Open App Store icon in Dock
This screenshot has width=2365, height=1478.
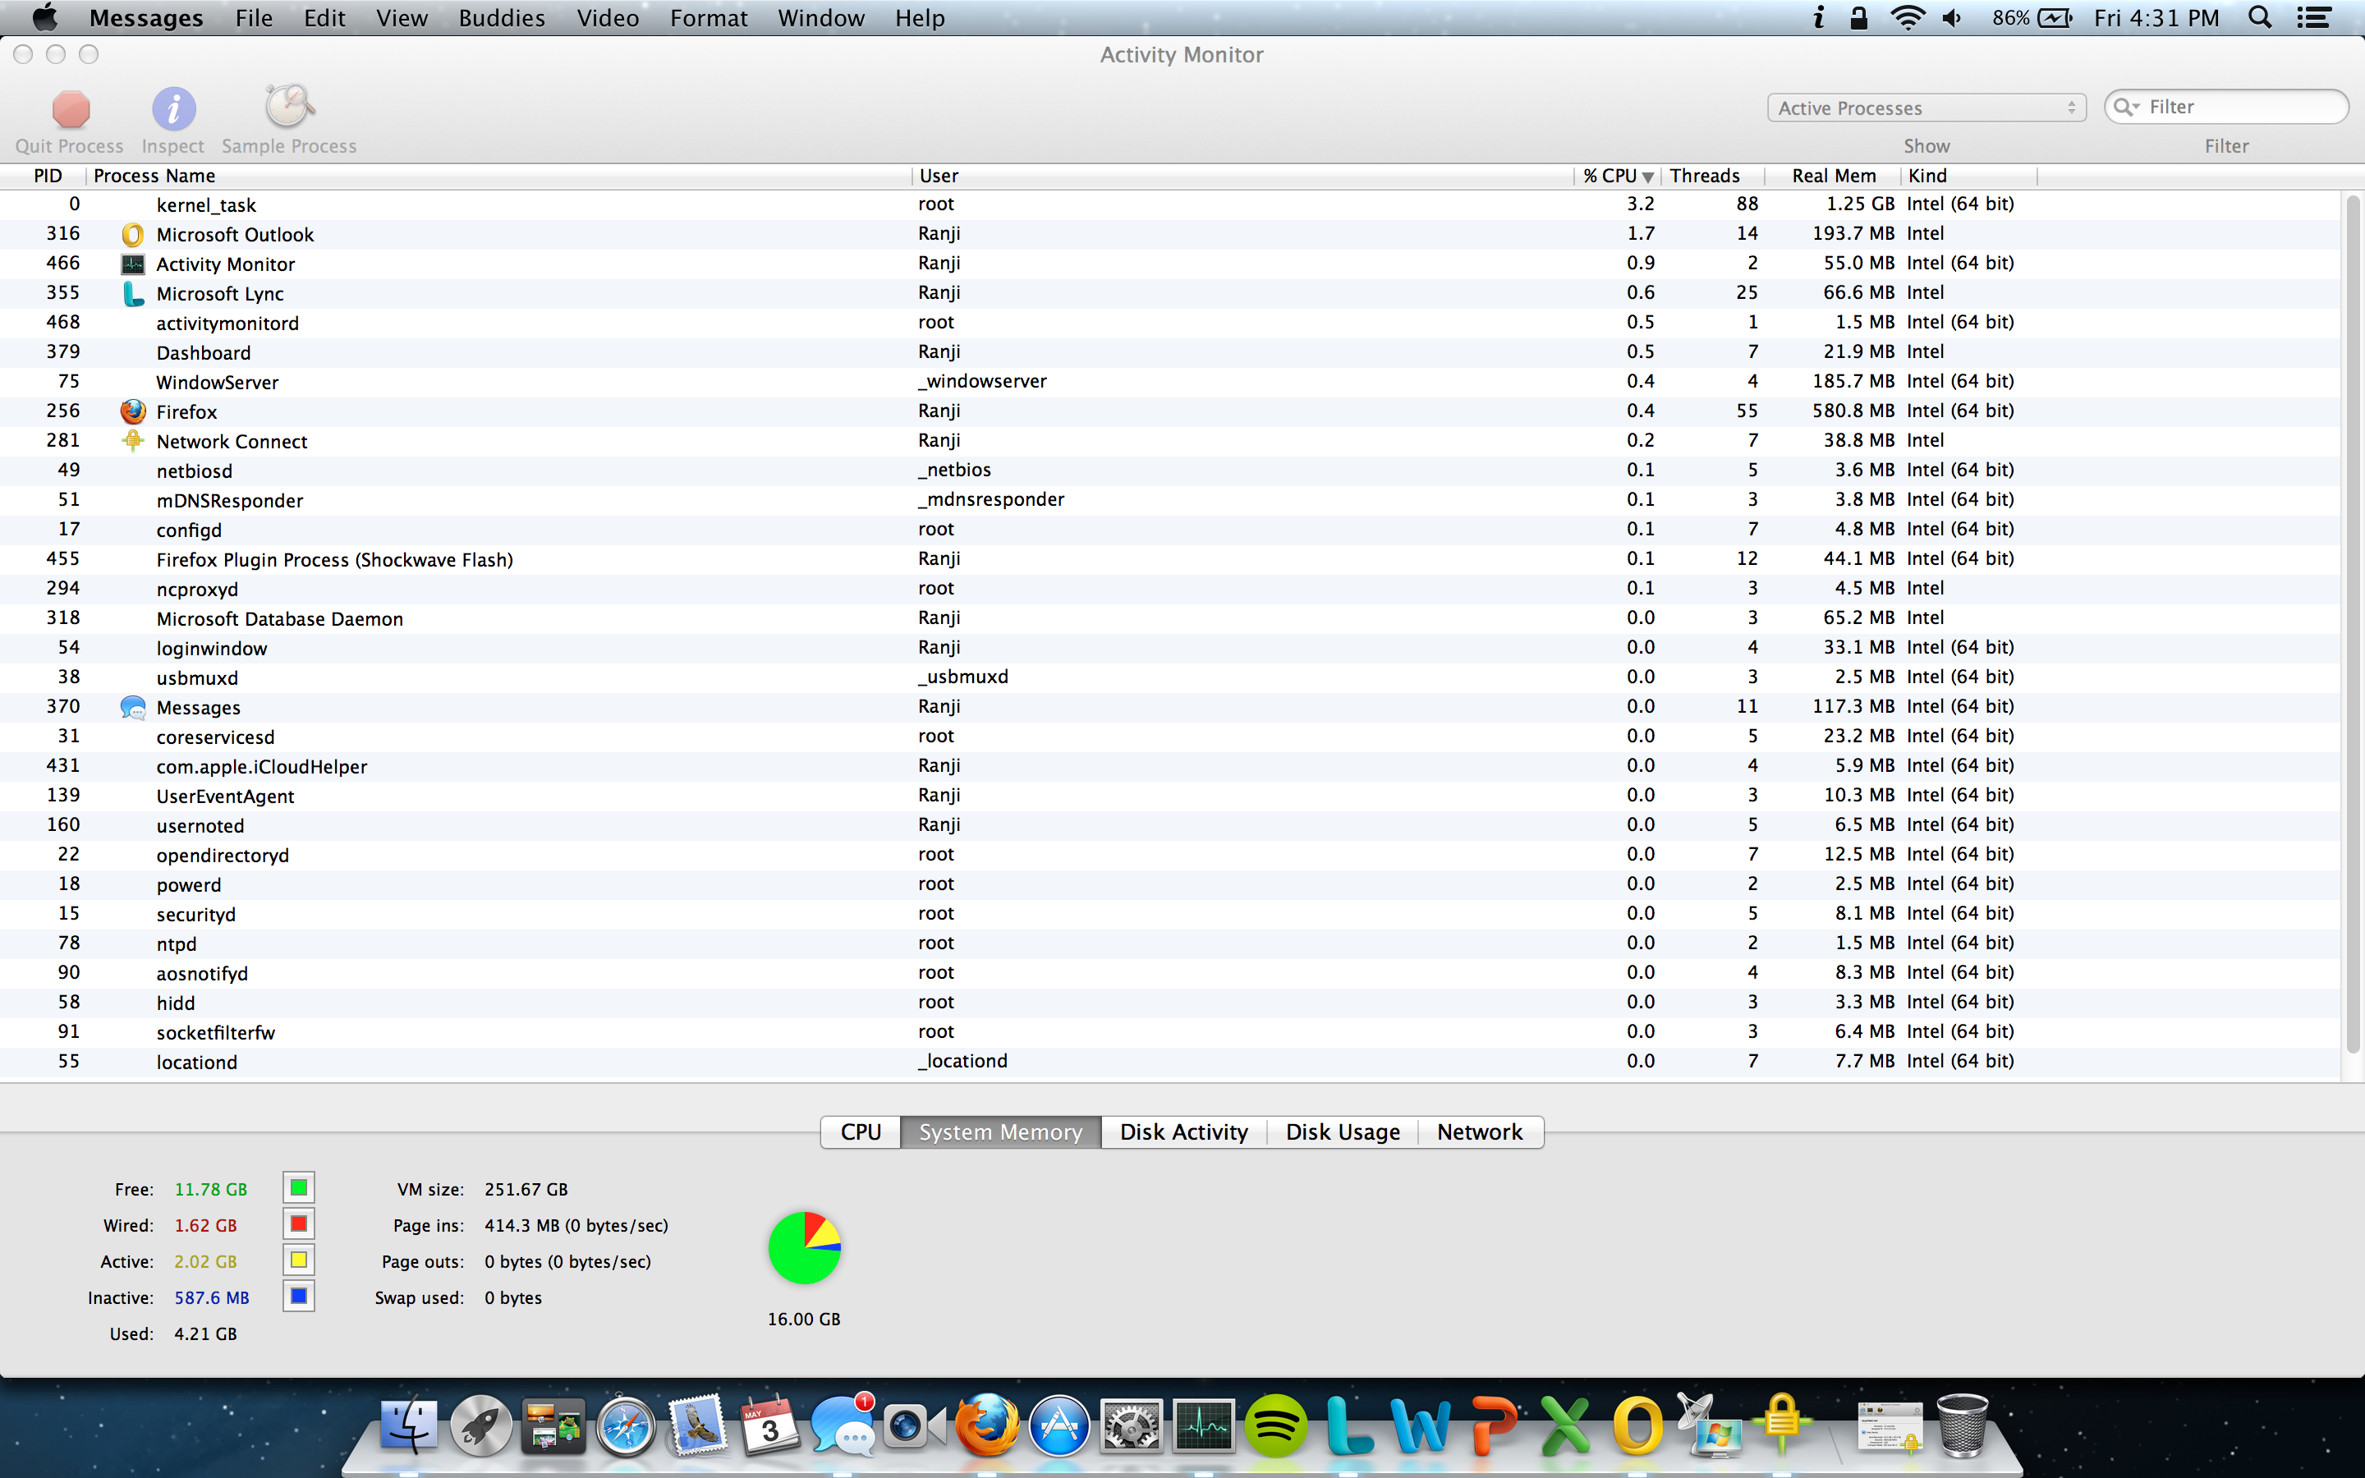click(x=1059, y=1426)
